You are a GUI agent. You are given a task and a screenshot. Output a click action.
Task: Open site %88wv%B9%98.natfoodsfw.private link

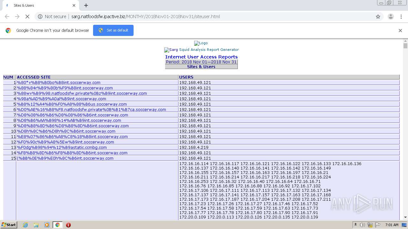[x=82, y=94]
